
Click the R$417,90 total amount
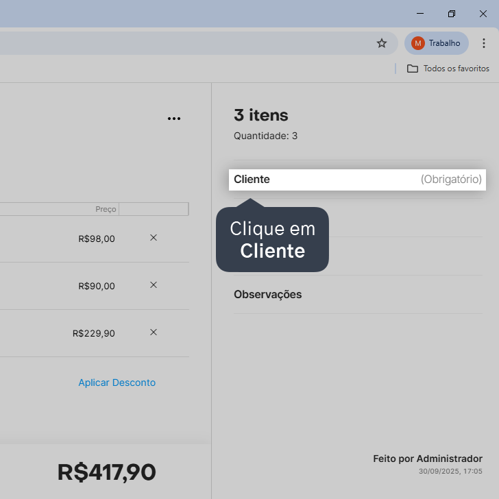(x=107, y=472)
